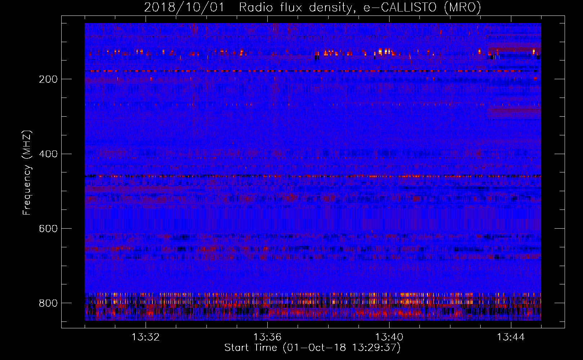Click the 400 frequency tick label
This screenshot has width=583, height=360.
[x=48, y=154]
